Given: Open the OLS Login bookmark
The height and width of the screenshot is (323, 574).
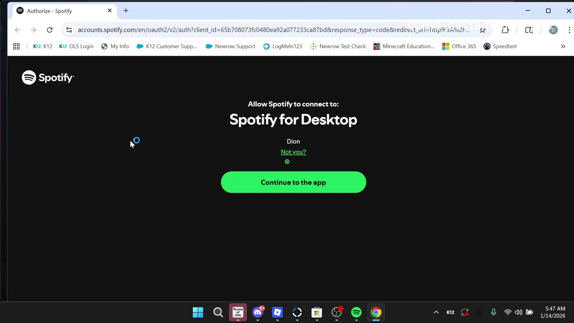Looking at the screenshot, I should [76, 46].
